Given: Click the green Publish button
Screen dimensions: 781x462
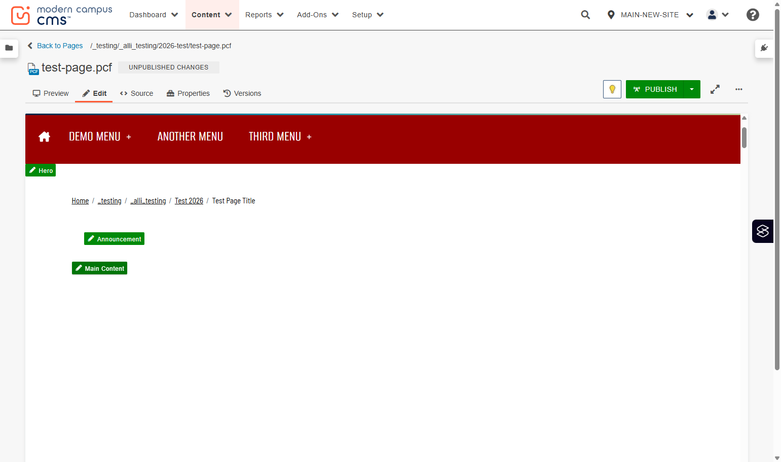Looking at the screenshot, I should [655, 89].
